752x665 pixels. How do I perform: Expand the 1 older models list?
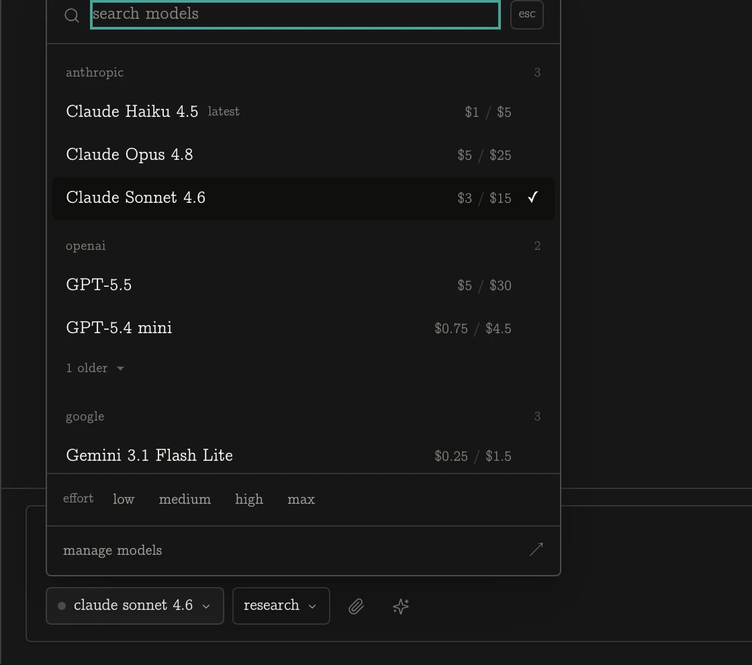95,368
